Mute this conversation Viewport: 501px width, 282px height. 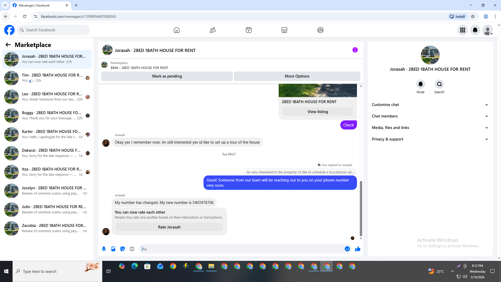tap(420, 84)
